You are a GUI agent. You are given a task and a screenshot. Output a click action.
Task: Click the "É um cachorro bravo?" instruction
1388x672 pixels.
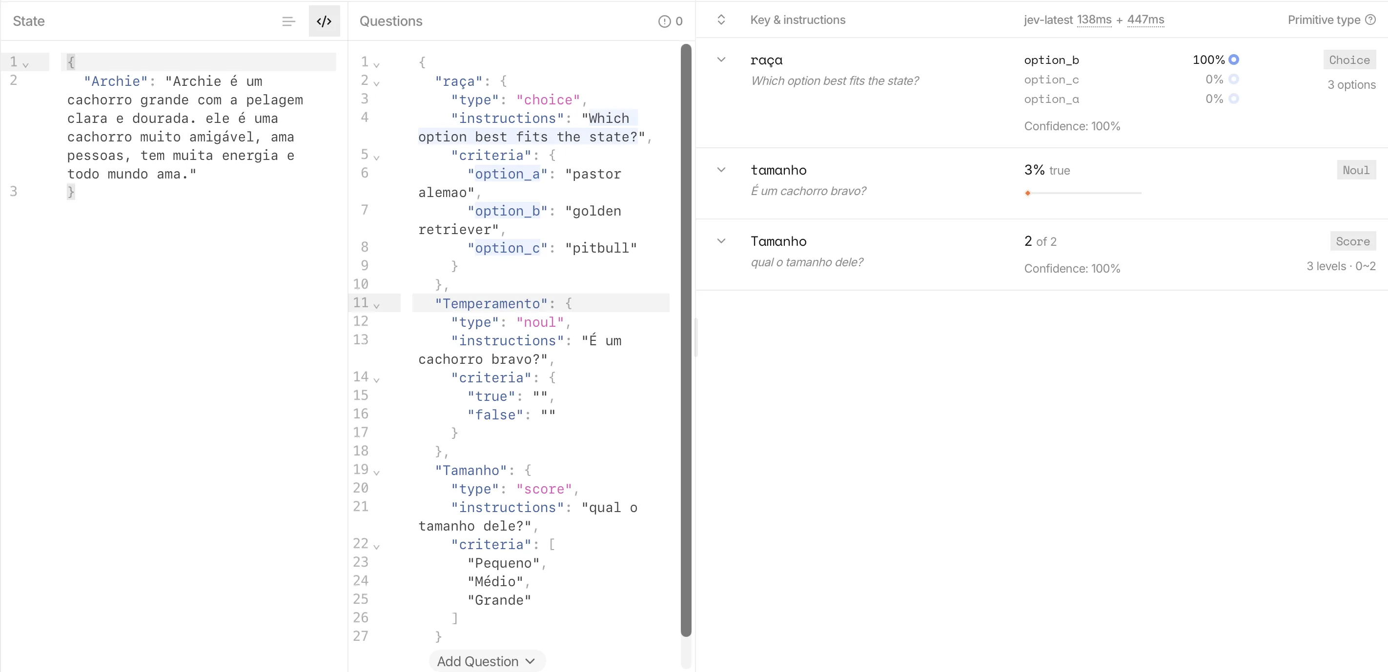(808, 191)
